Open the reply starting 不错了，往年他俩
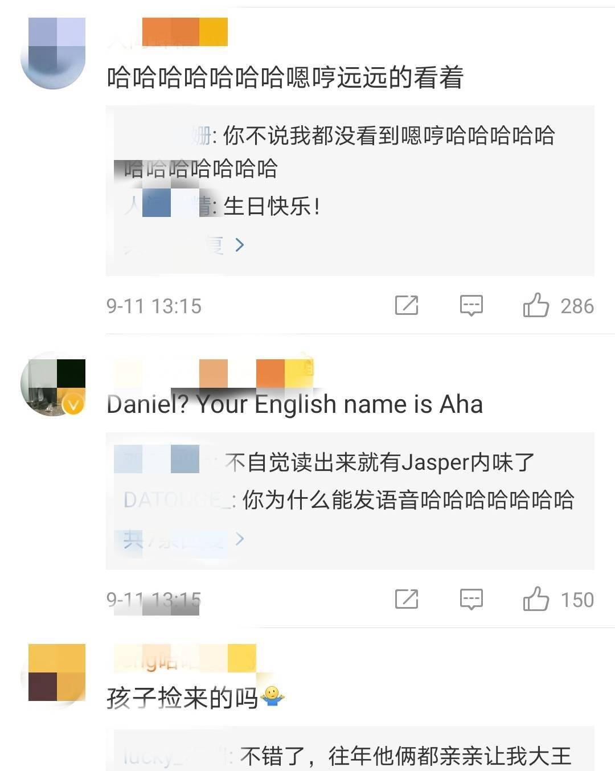 click(347, 756)
